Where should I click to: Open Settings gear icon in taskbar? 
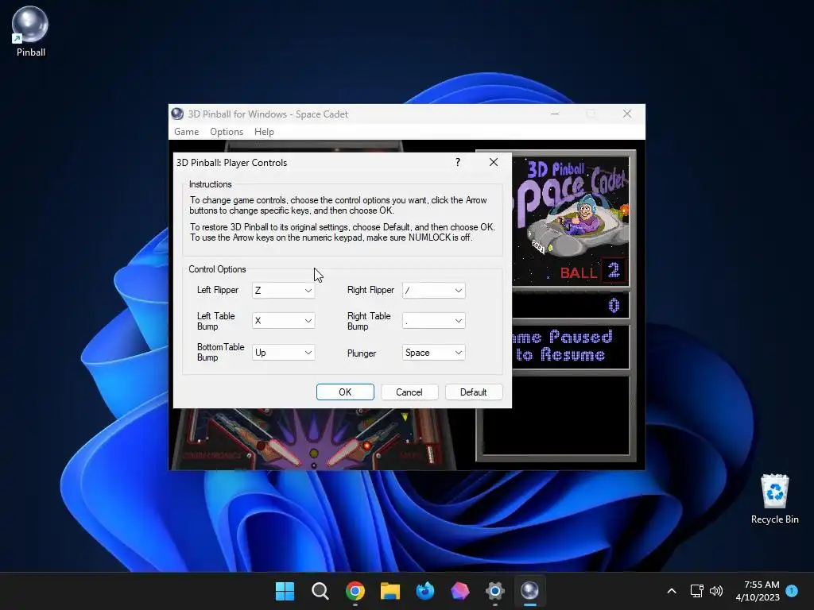(494, 591)
